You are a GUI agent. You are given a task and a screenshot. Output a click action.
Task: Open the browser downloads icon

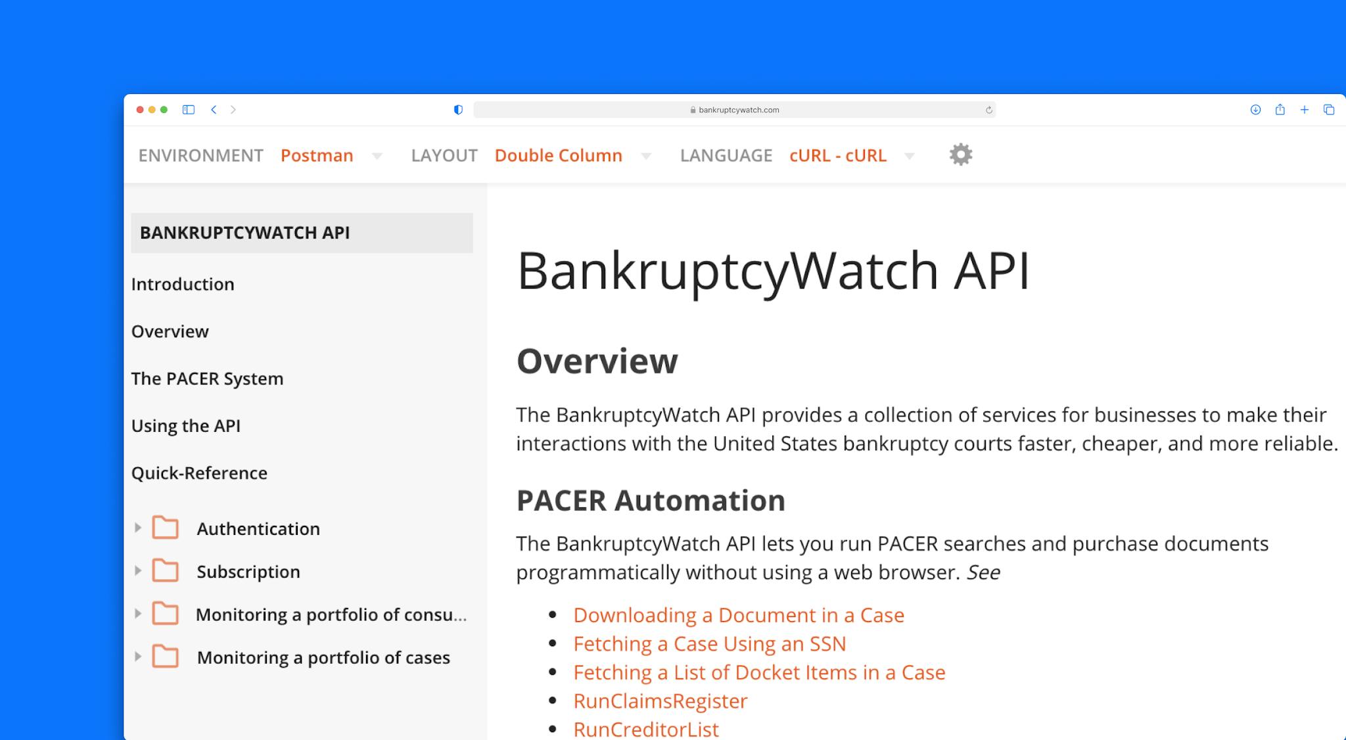[x=1255, y=110]
